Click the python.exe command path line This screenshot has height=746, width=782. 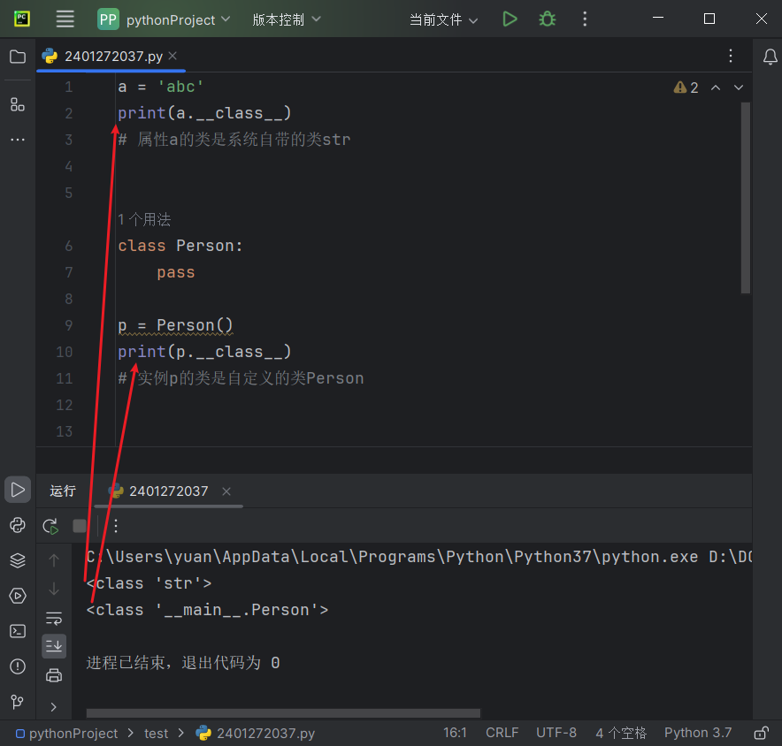(x=419, y=557)
